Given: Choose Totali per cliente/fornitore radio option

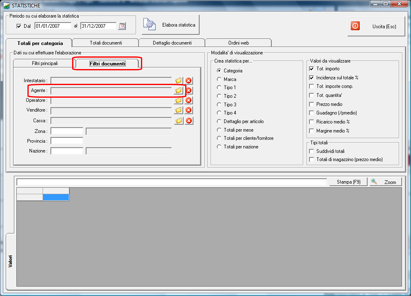Looking at the screenshot, I should tap(219, 138).
